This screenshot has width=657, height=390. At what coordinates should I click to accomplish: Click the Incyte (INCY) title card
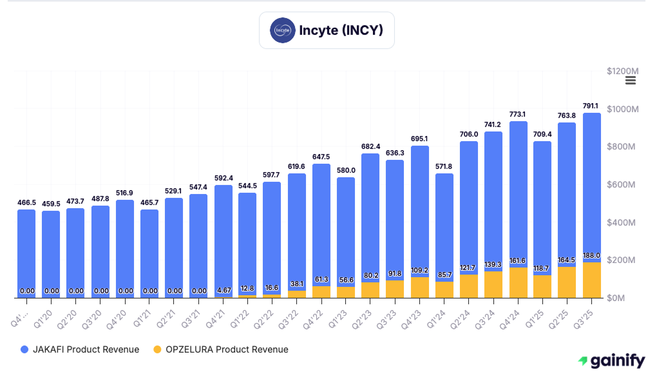click(x=327, y=30)
